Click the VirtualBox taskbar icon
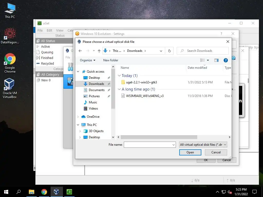This screenshot has height=197, width=263. pyautogui.click(x=56, y=192)
